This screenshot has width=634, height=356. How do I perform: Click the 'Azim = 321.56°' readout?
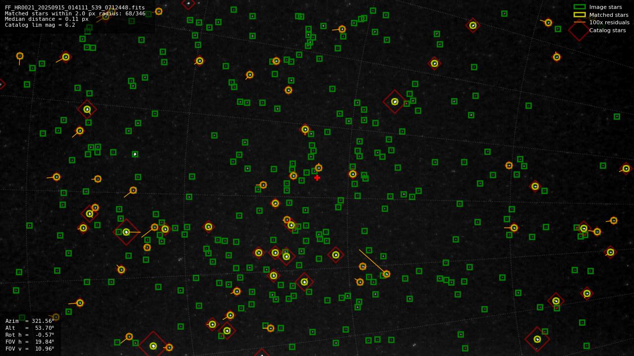point(30,321)
